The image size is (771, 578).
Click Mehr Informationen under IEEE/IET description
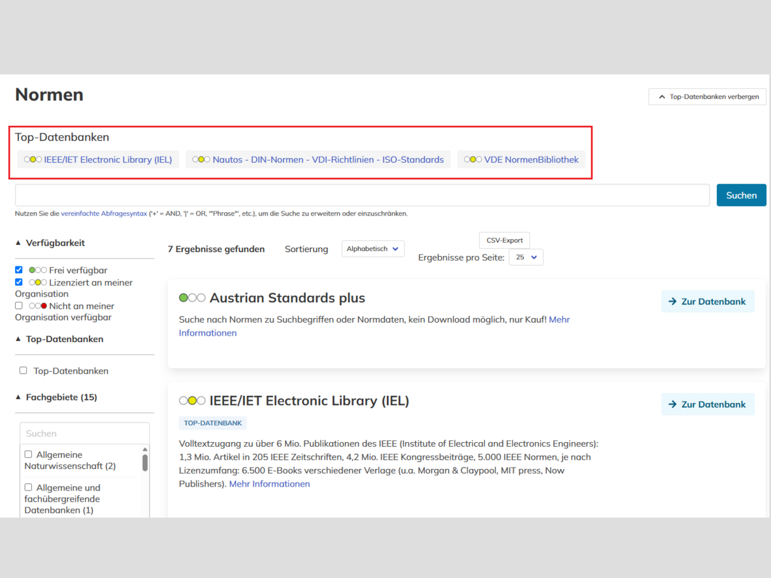pyautogui.click(x=269, y=484)
